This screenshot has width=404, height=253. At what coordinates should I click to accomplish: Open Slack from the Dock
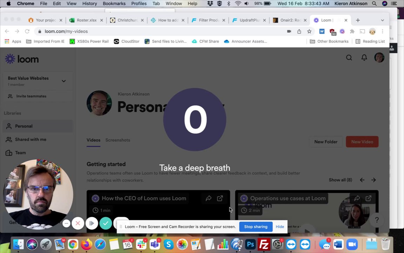tap(141, 244)
